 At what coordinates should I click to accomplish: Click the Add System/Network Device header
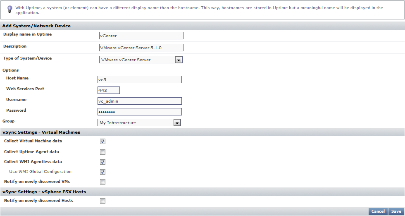[36, 26]
